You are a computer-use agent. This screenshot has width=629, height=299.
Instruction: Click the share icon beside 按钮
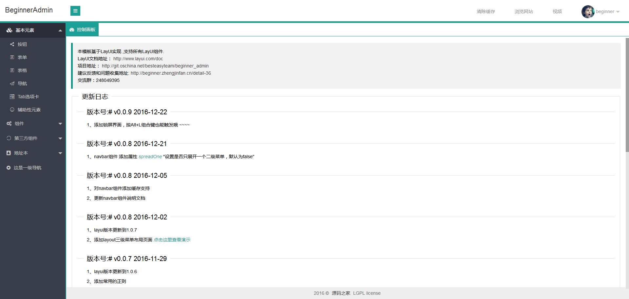tap(12, 44)
